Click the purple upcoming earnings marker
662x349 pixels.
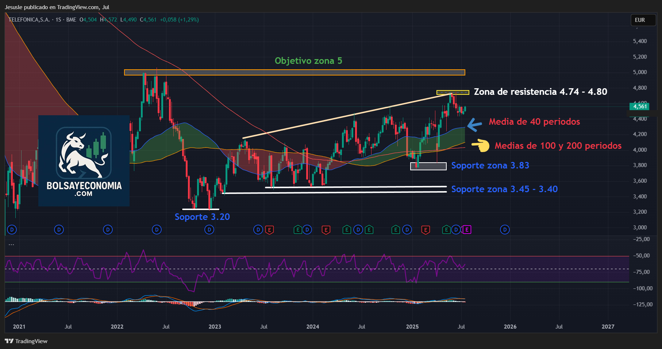coord(467,230)
